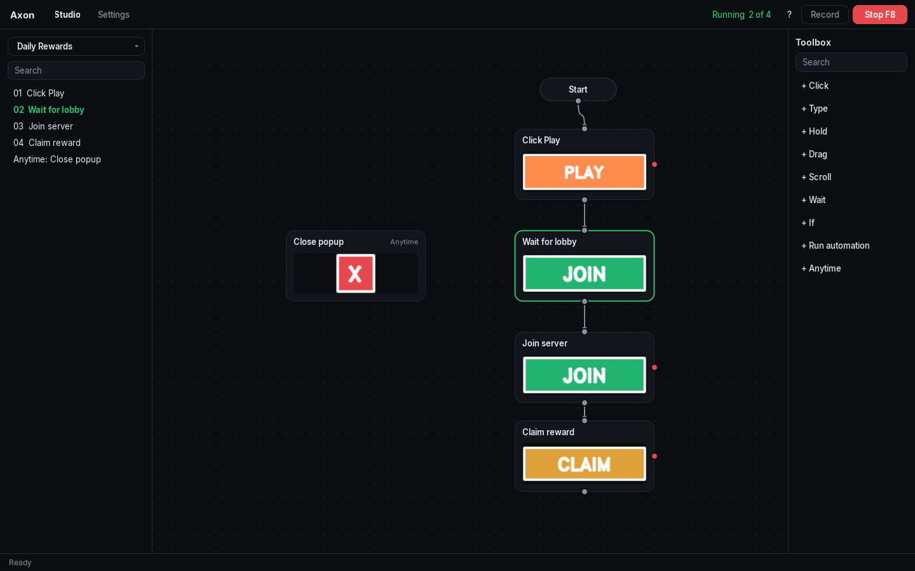Screen dimensions: 915x571
Task: Open the Daily Rewards automation dropdown
Action: pos(76,46)
